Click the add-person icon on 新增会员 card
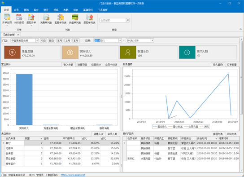This screenshot has height=177, width=244. pos(128,53)
